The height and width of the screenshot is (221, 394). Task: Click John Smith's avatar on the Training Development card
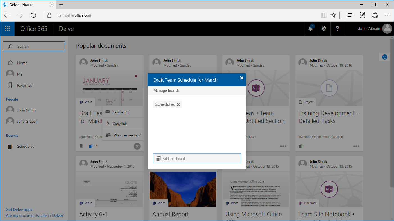click(x=303, y=63)
